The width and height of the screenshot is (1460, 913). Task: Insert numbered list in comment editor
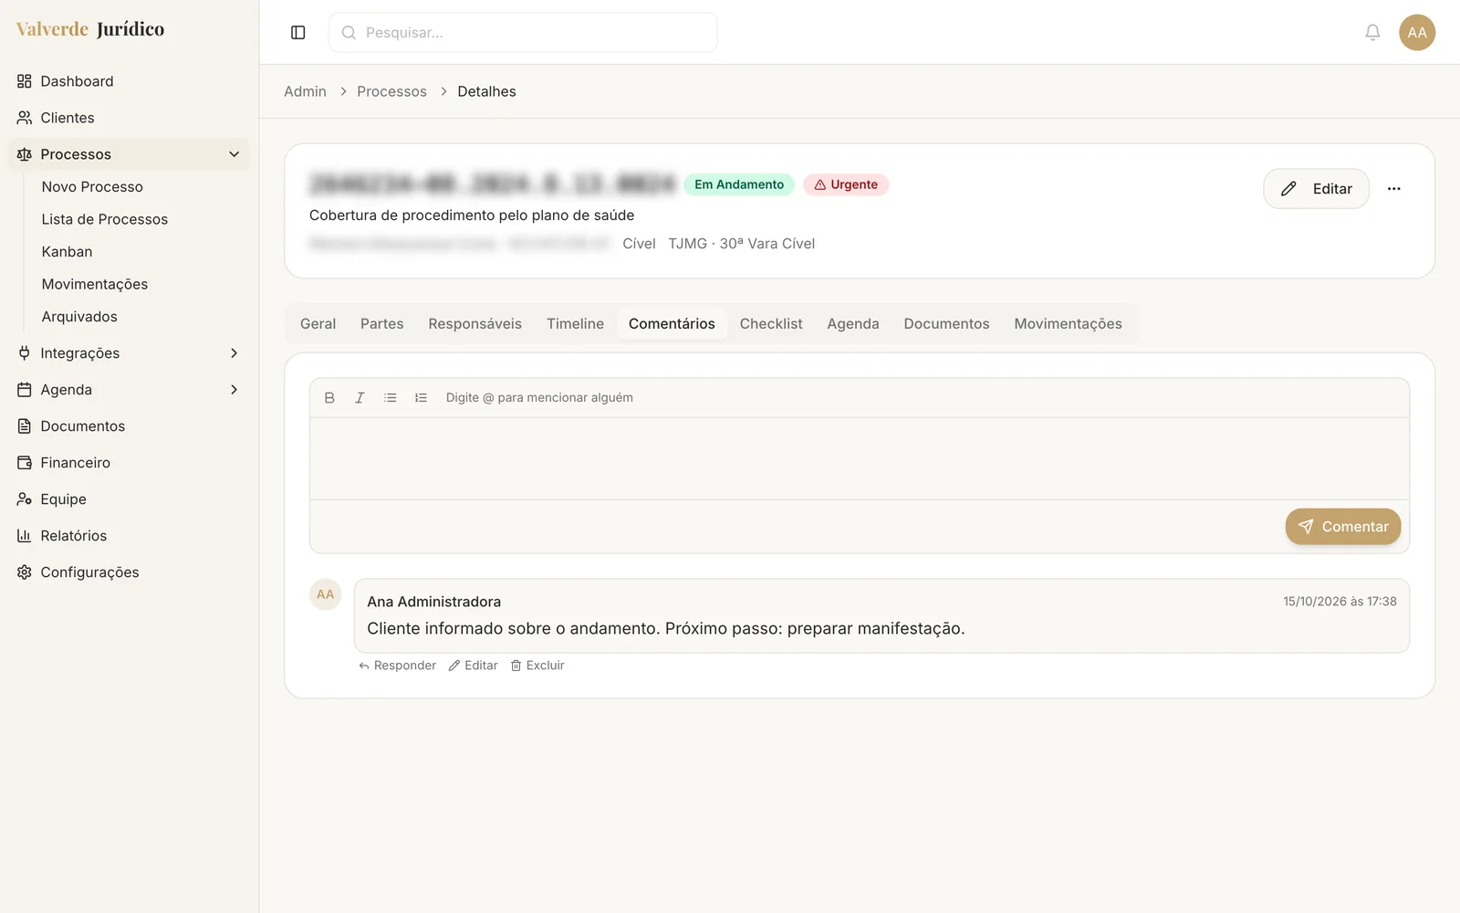click(421, 398)
